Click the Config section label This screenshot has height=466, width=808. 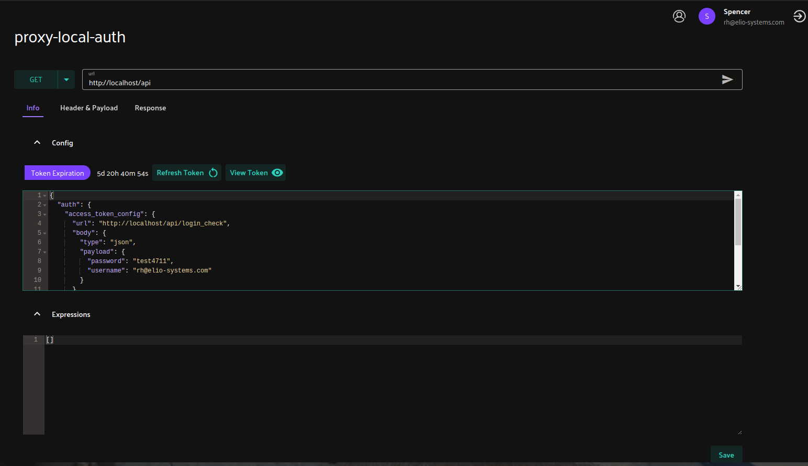(x=62, y=143)
